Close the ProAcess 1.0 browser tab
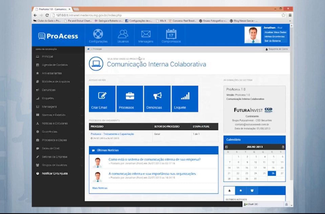Viewport: 325px width, 214px height. (69, 9)
